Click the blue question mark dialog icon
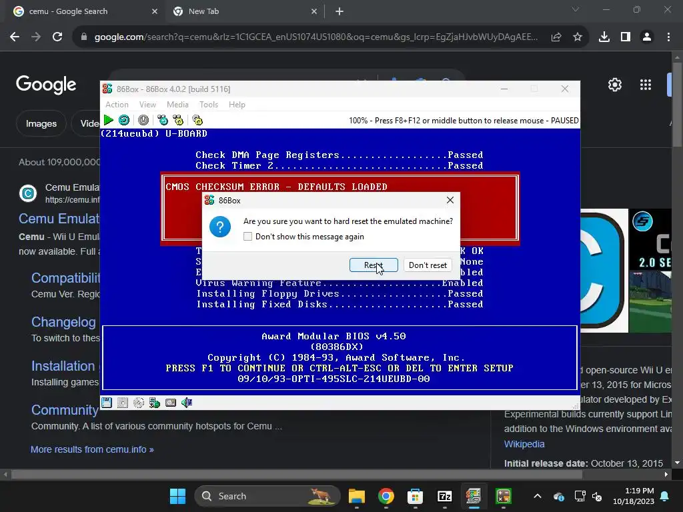The height and width of the screenshot is (512, 683). coord(220,227)
